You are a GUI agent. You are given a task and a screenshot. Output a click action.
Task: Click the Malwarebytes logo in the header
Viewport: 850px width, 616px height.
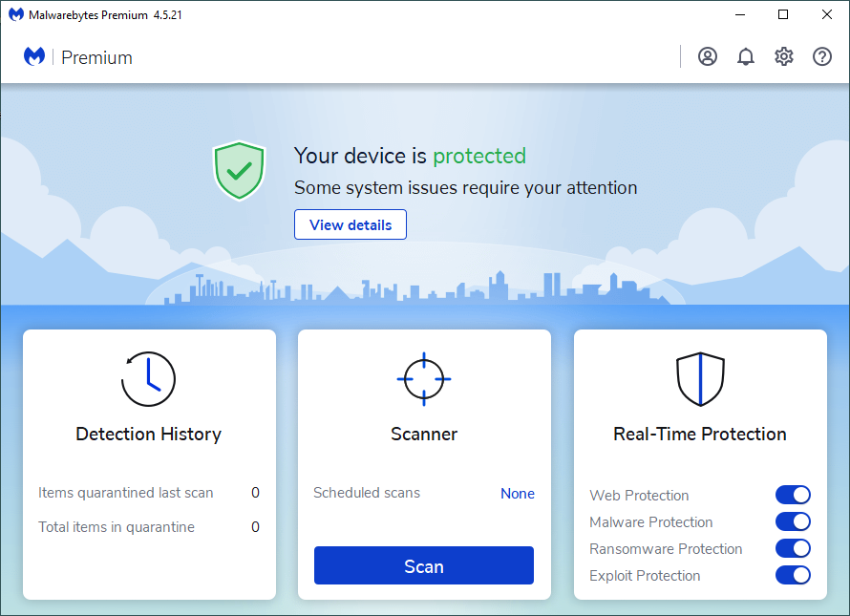(x=34, y=56)
